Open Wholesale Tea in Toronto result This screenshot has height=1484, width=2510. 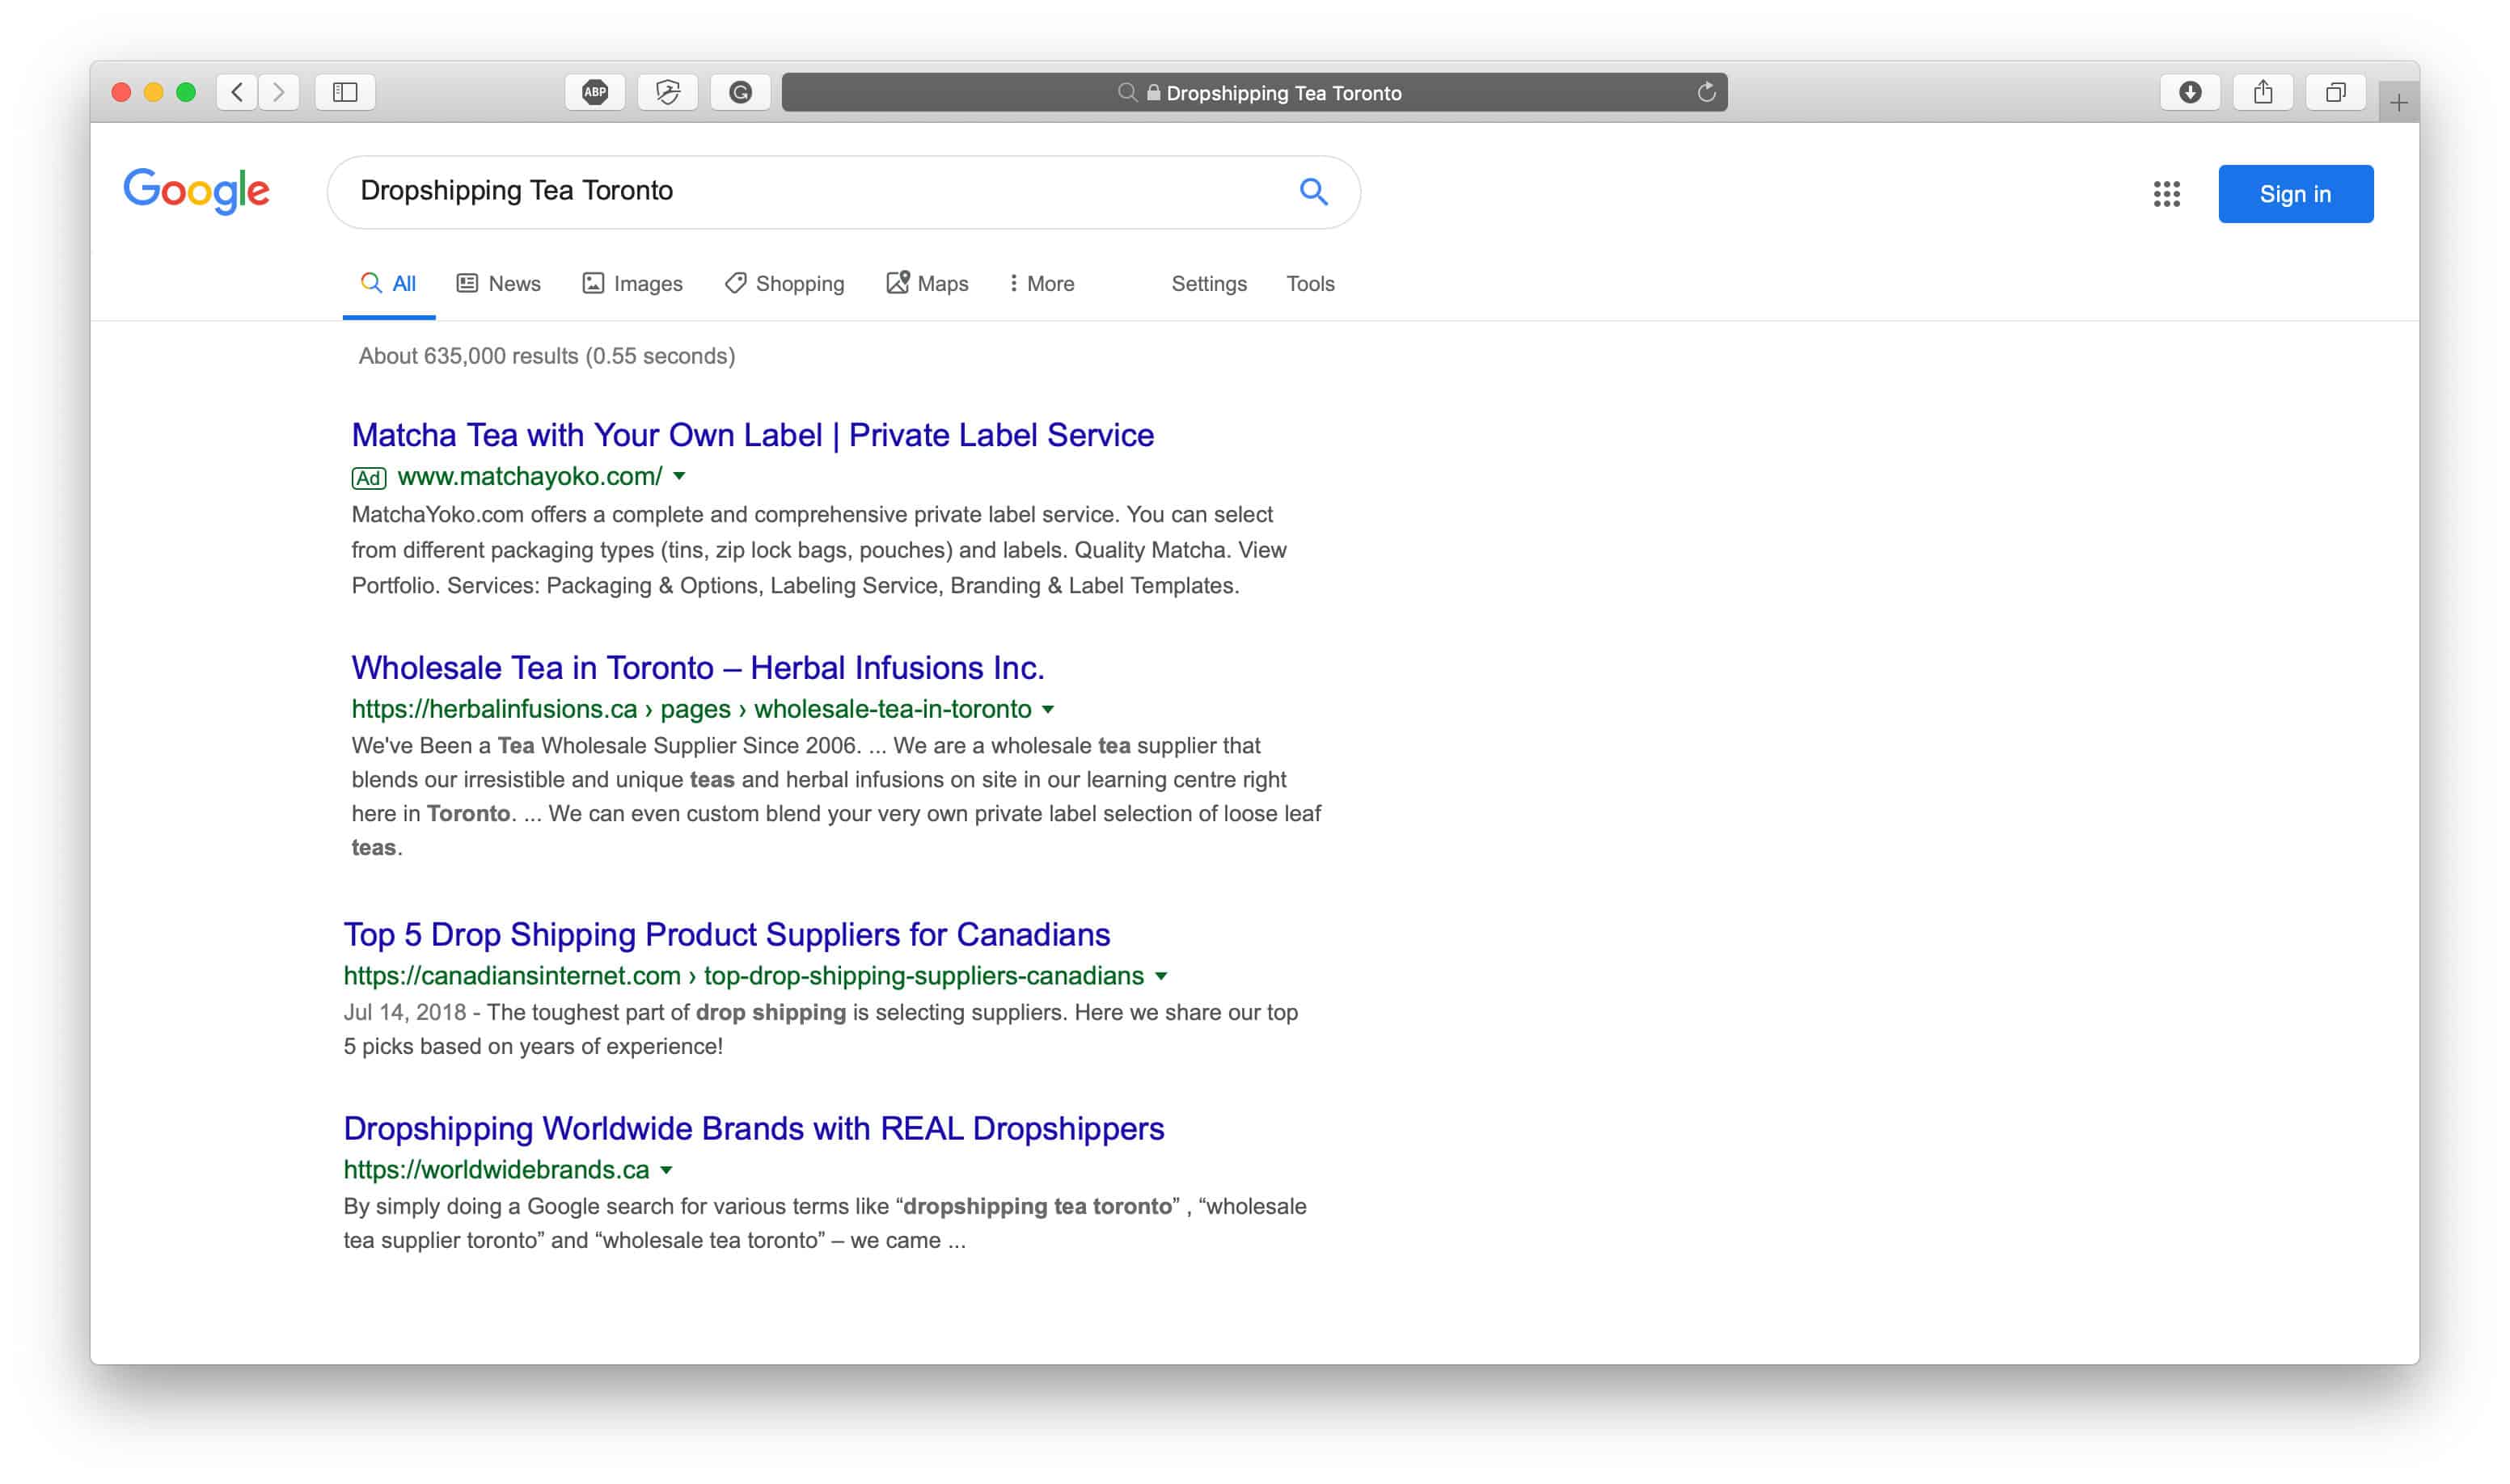pyautogui.click(x=697, y=668)
